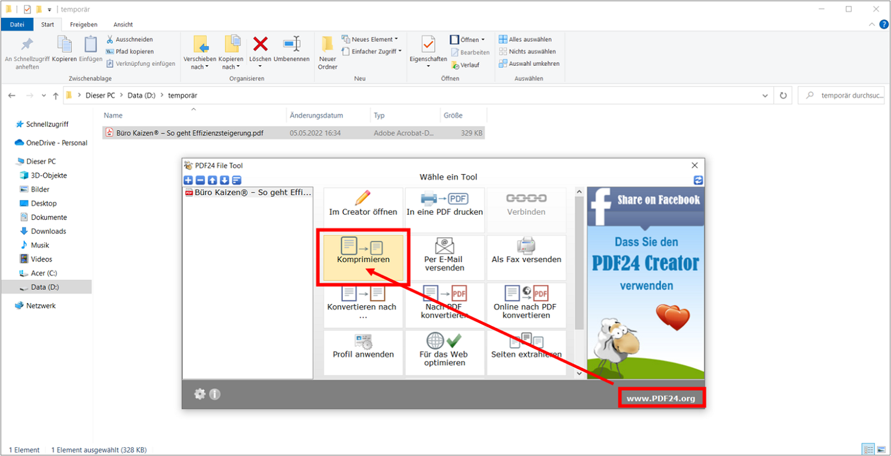Viewport: 891px width, 456px height.
Task: Select OneDrive - Personal in sidebar
Action: coord(50,143)
